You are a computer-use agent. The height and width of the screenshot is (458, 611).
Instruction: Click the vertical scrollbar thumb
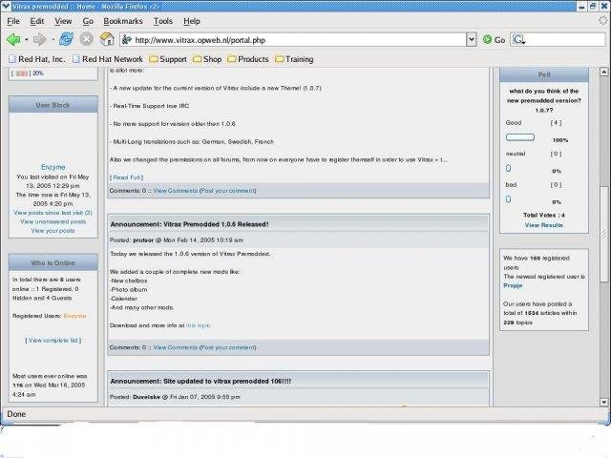coord(603,234)
